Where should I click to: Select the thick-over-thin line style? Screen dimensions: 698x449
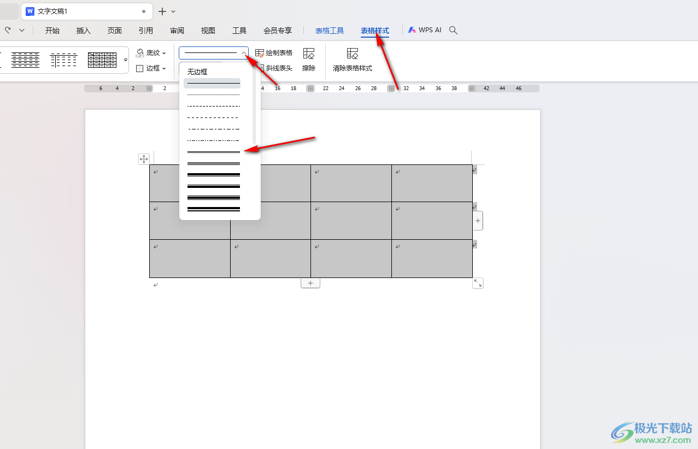click(213, 174)
